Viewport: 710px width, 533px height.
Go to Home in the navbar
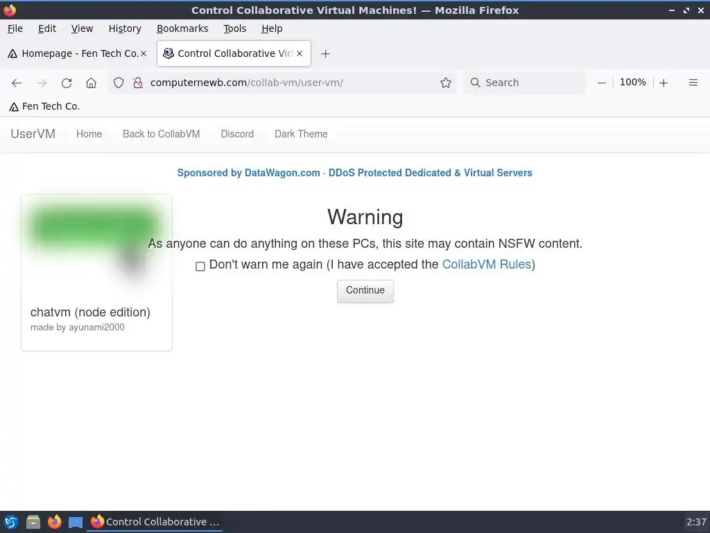(89, 134)
